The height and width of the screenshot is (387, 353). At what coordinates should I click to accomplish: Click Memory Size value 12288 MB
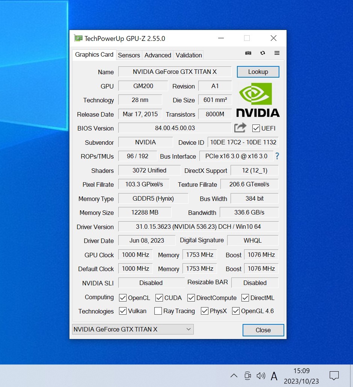[145, 213]
